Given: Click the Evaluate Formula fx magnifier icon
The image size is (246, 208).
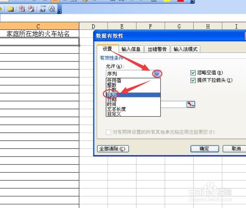Looking at the screenshot, I should (x=52, y=9).
